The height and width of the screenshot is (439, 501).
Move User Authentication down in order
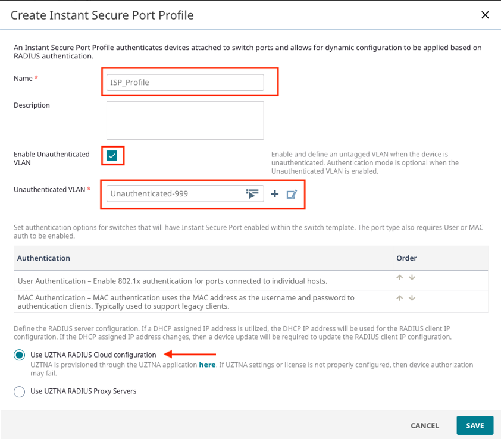tap(412, 277)
